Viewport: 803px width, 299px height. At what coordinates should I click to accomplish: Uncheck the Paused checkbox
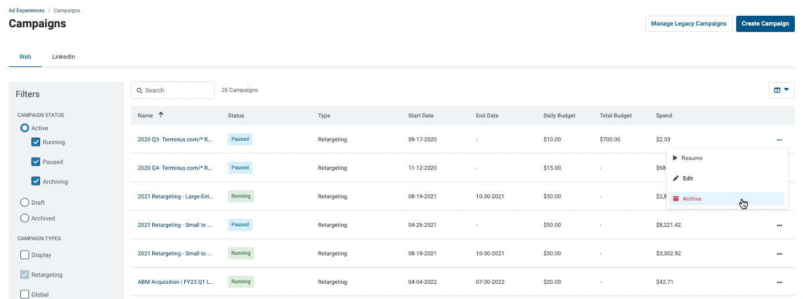35,162
